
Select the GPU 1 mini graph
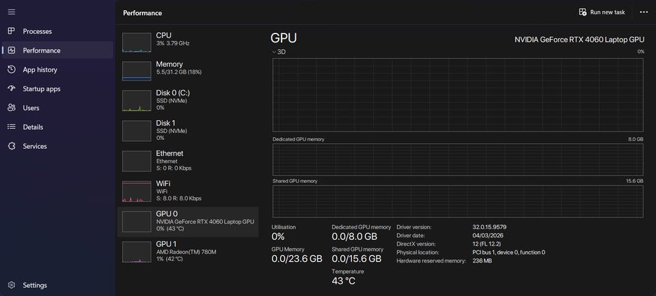tap(137, 252)
